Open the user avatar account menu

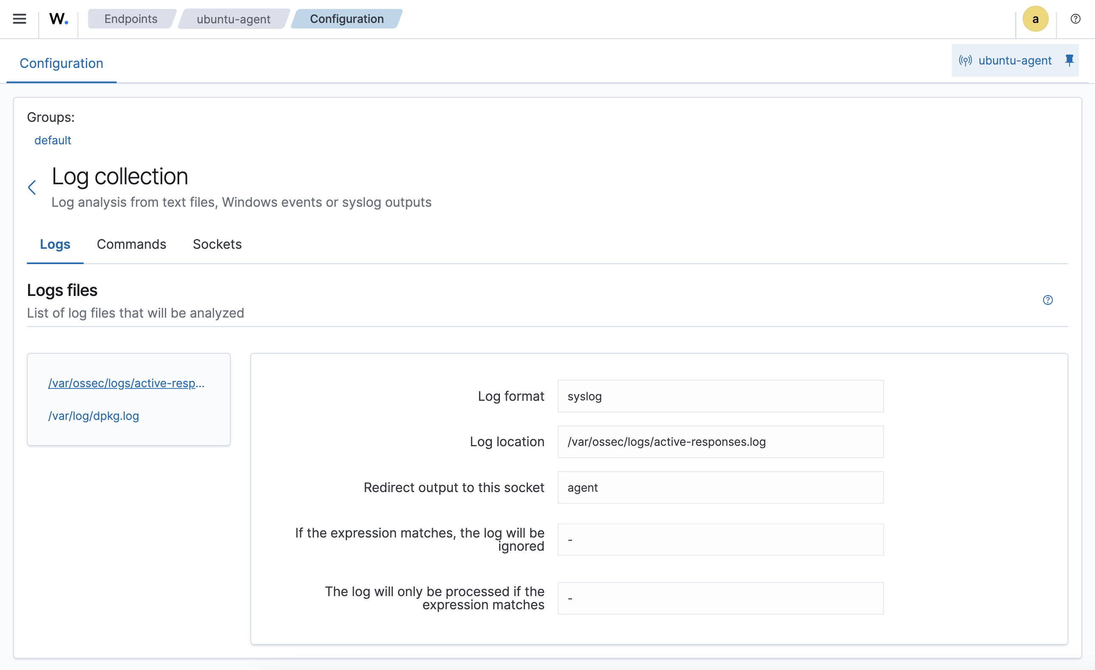(x=1036, y=19)
